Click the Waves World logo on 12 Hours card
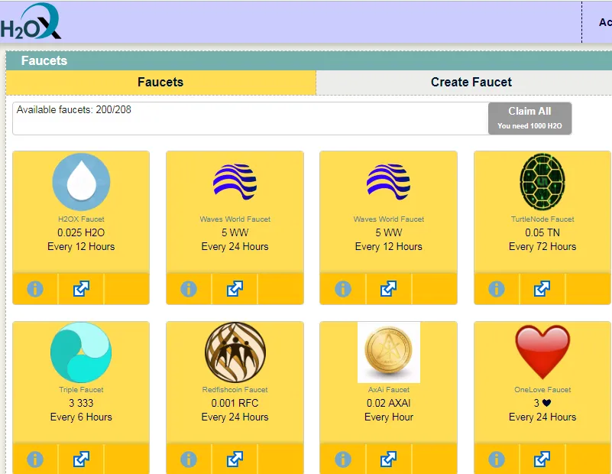Viewport: 612px width, 474px height. 389,182
